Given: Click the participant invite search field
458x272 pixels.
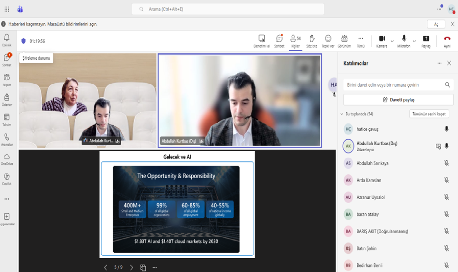Looking at the screenshot, I should point(394,85).
